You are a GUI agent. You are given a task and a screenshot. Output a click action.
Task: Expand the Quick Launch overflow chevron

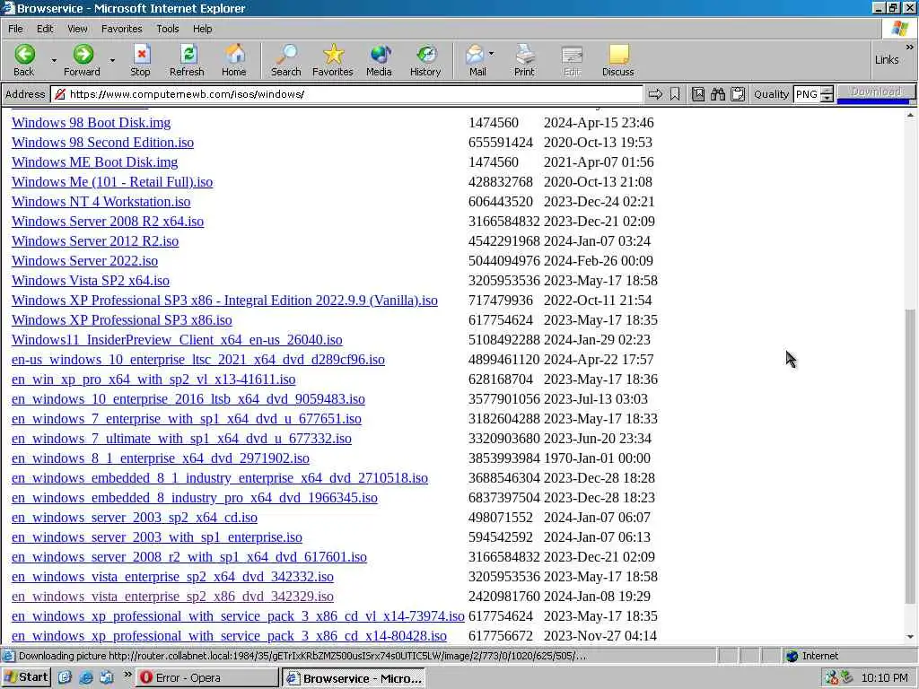click(x=127, y=675)
